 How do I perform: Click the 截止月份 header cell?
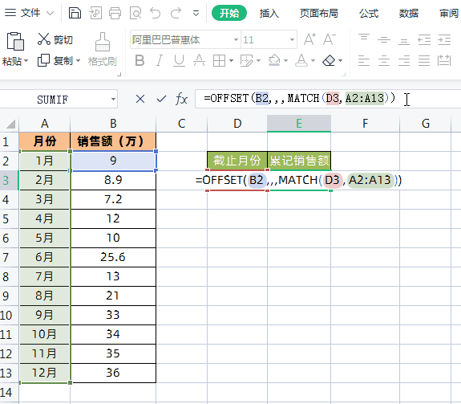coord(237,161)
